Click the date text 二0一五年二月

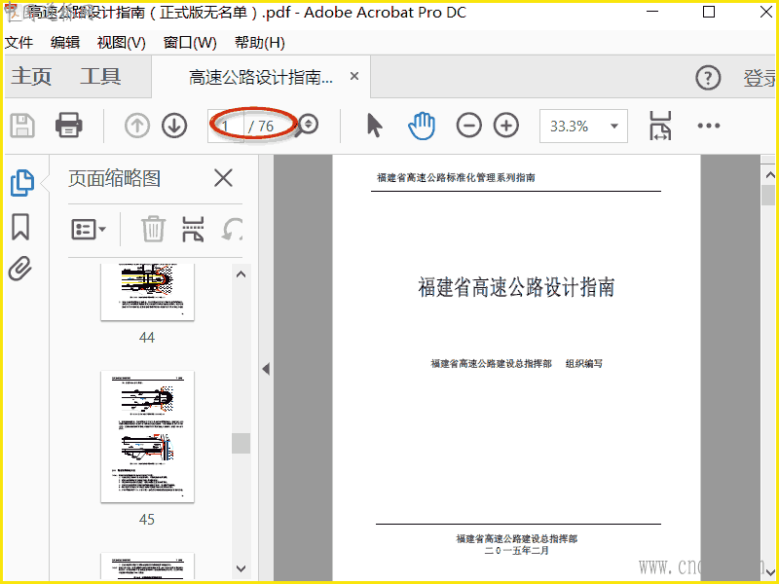[x=517, y=550]
